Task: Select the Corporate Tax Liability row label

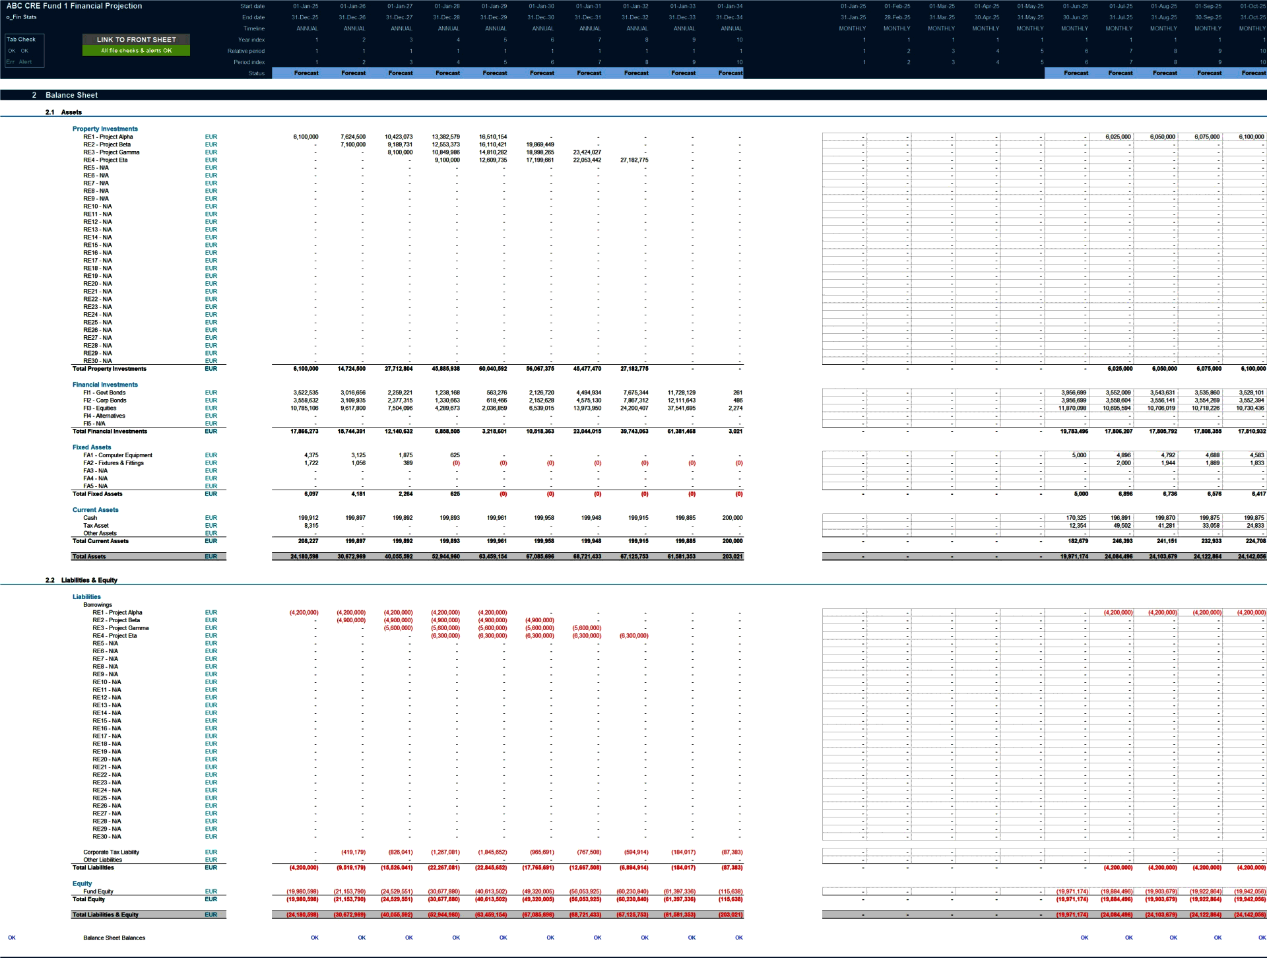Action: pyautogui.click(x=110, y=852)
